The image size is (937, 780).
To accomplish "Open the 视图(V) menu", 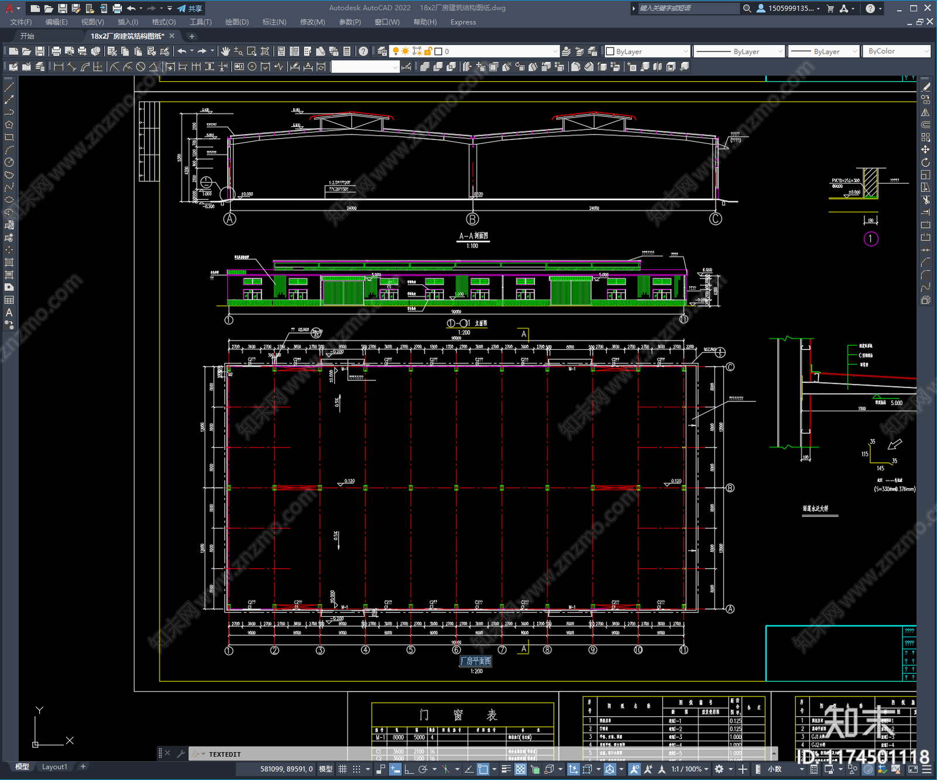I will click(x=93, y=22).
